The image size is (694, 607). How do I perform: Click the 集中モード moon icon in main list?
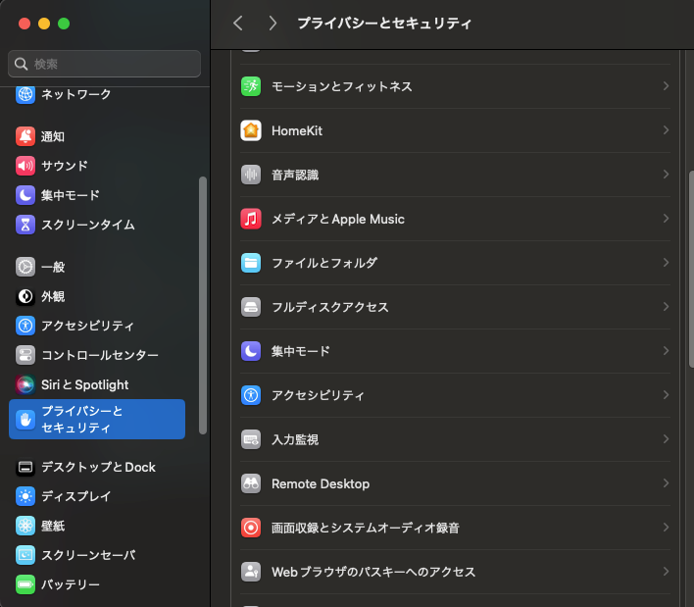coord(251,351)
